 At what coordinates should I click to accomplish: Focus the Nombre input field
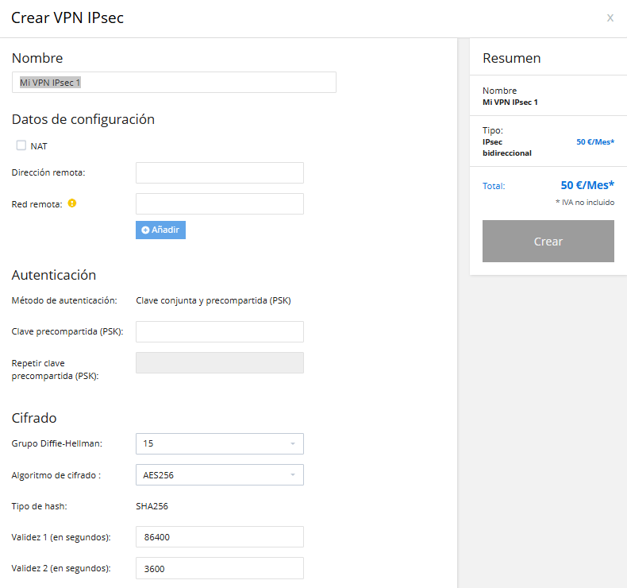(x=174, y=83)
